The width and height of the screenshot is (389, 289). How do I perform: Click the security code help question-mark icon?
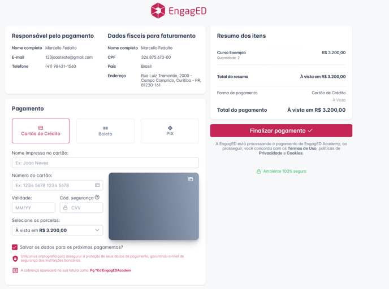(x=97, y=198)
